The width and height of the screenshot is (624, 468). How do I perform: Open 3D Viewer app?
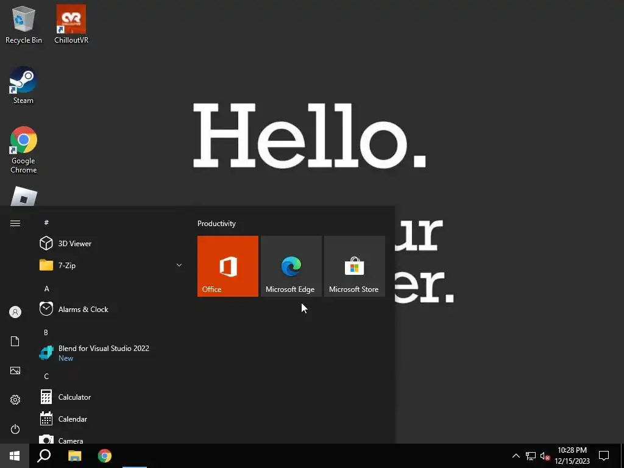(112, 244)
